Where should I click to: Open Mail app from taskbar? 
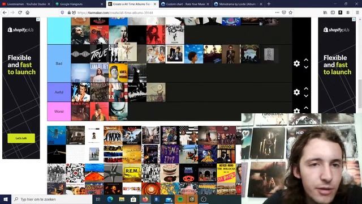pyautogui.click(x=169, y=199)
